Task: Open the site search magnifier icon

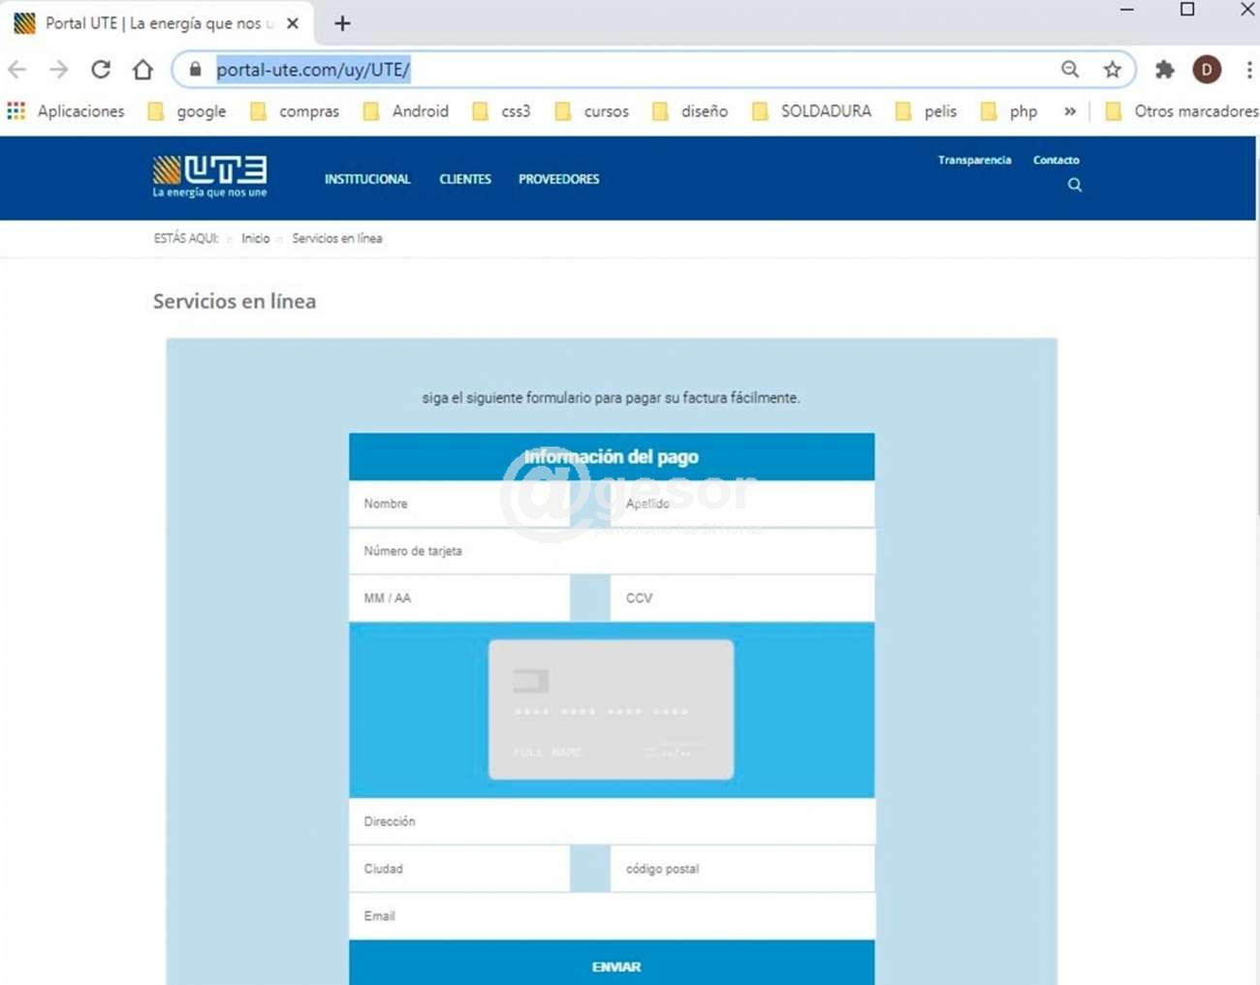Action: (1075, 185)
